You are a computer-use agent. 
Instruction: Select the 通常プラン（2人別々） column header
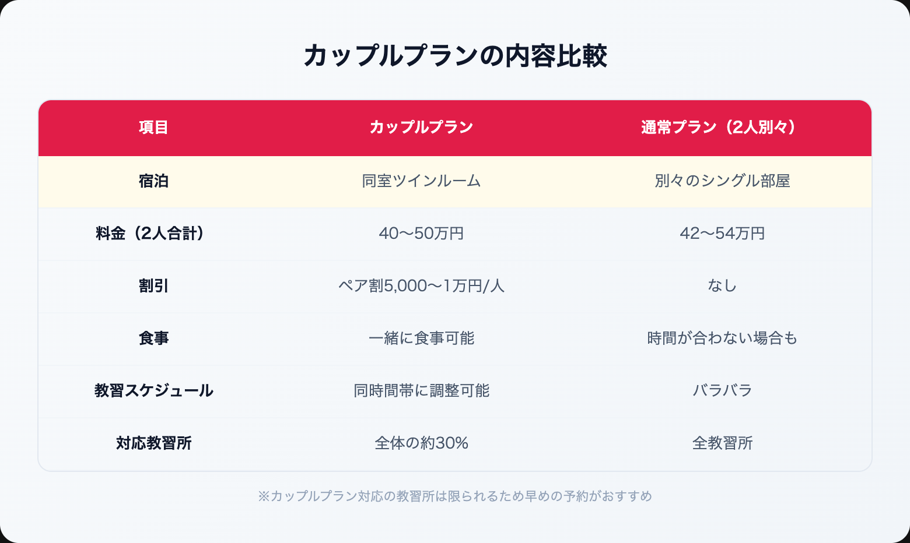click(722, 128)
